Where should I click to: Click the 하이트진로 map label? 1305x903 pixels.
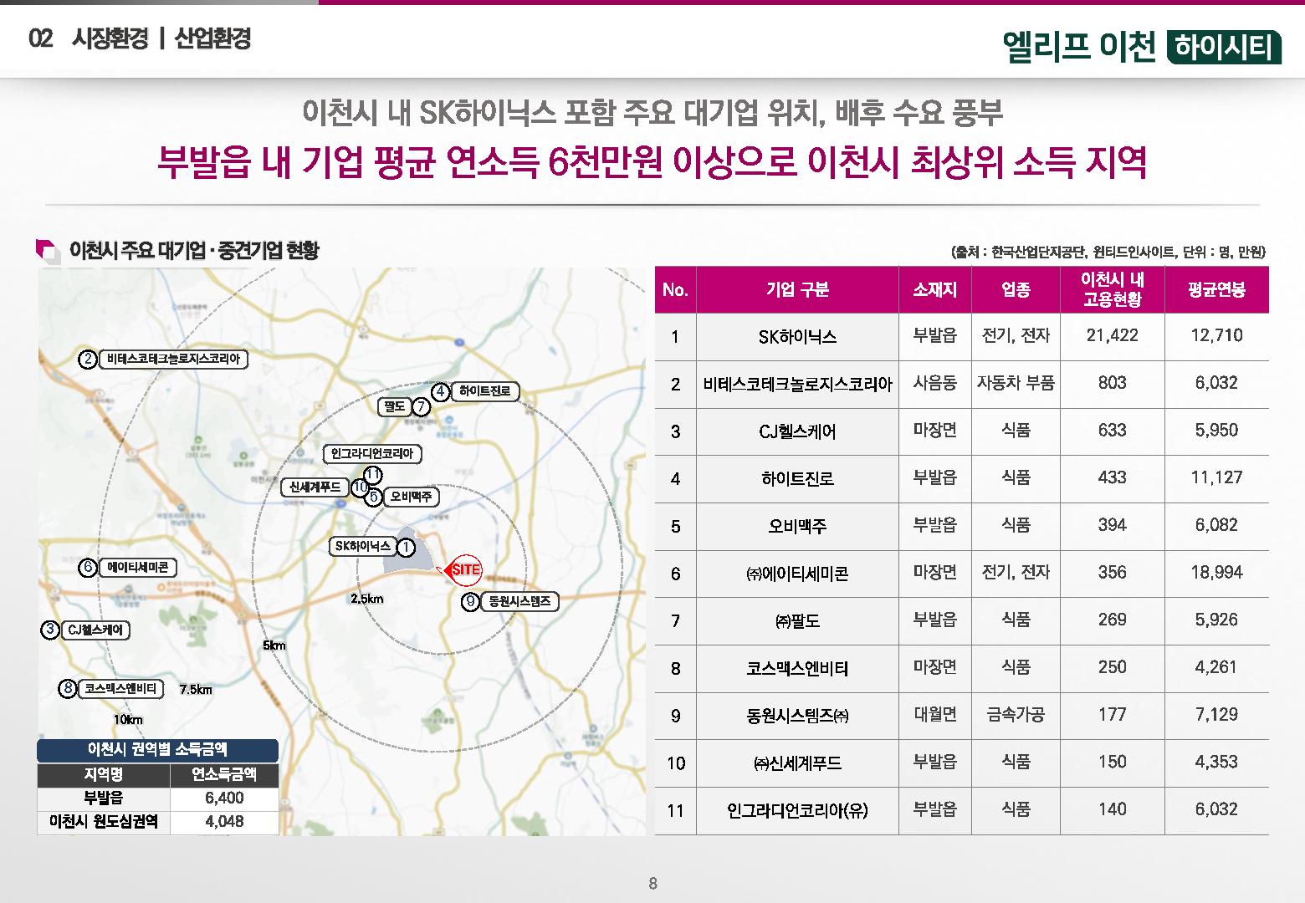click(485, 390)
